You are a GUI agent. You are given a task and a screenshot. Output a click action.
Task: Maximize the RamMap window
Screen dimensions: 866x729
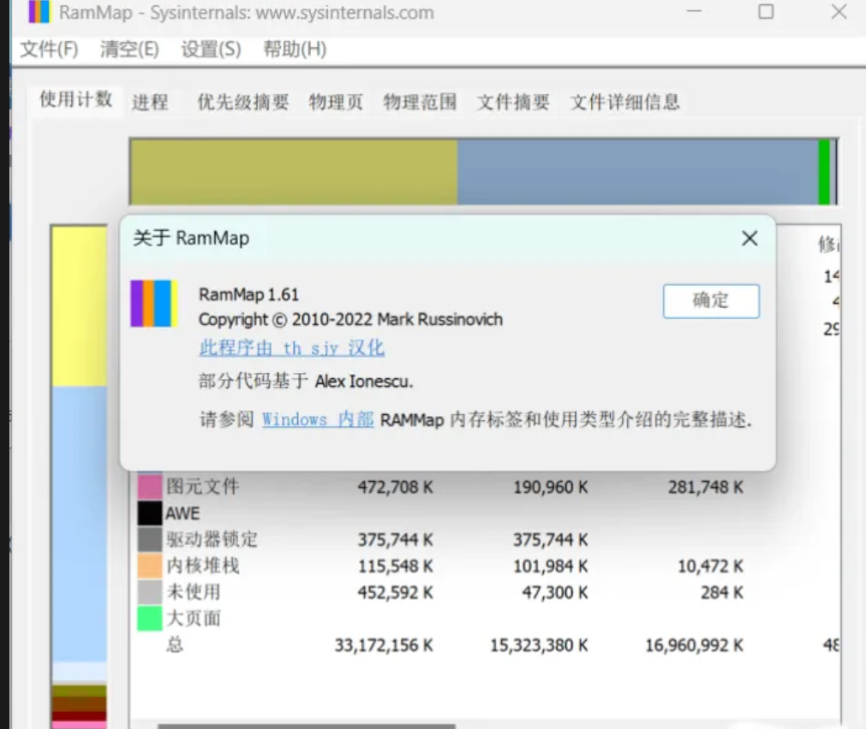tap(766, 12)
